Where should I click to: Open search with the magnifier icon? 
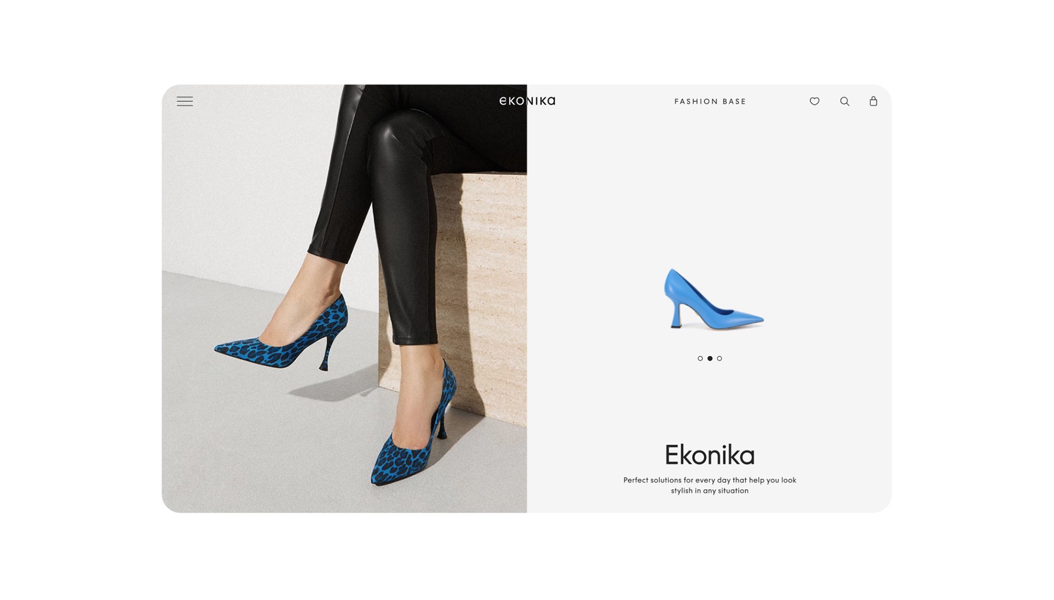click(844, 101)
